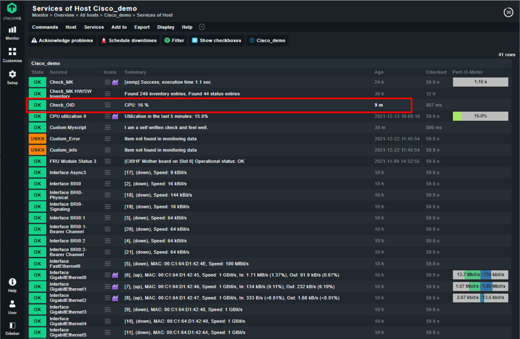Screen dimensions: 520x339
Task: Click Schedule downtimes button
Action: pos(128,41)
